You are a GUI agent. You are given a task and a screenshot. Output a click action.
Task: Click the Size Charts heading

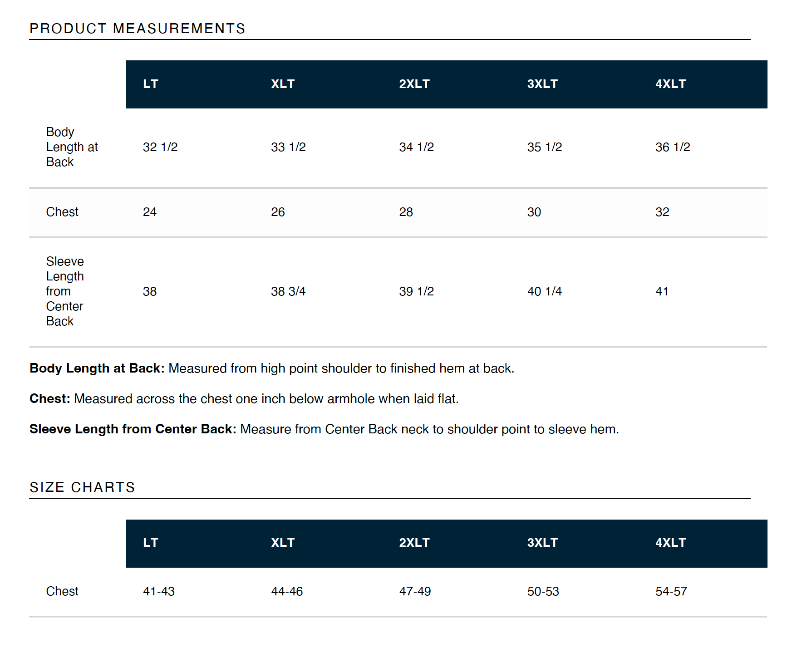coord(82,487)
